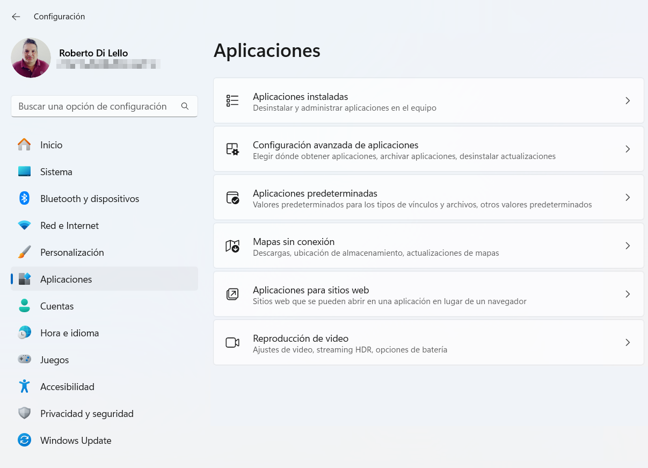Expand Aplicaciones instaladas using its chevron
Viewport: 648px width, 468px height.
coord(627,101)
